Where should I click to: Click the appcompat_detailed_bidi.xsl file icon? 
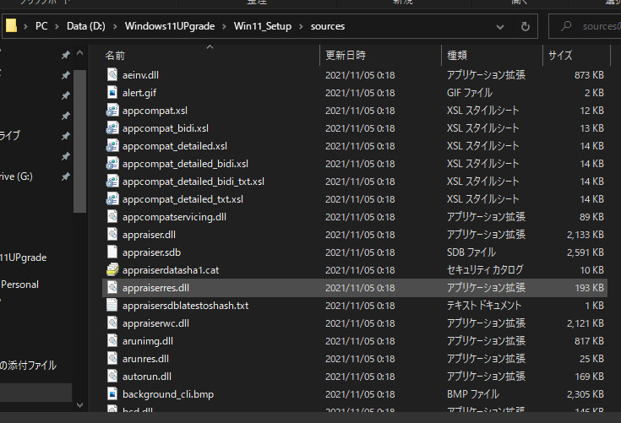click(x=112, y=164)
